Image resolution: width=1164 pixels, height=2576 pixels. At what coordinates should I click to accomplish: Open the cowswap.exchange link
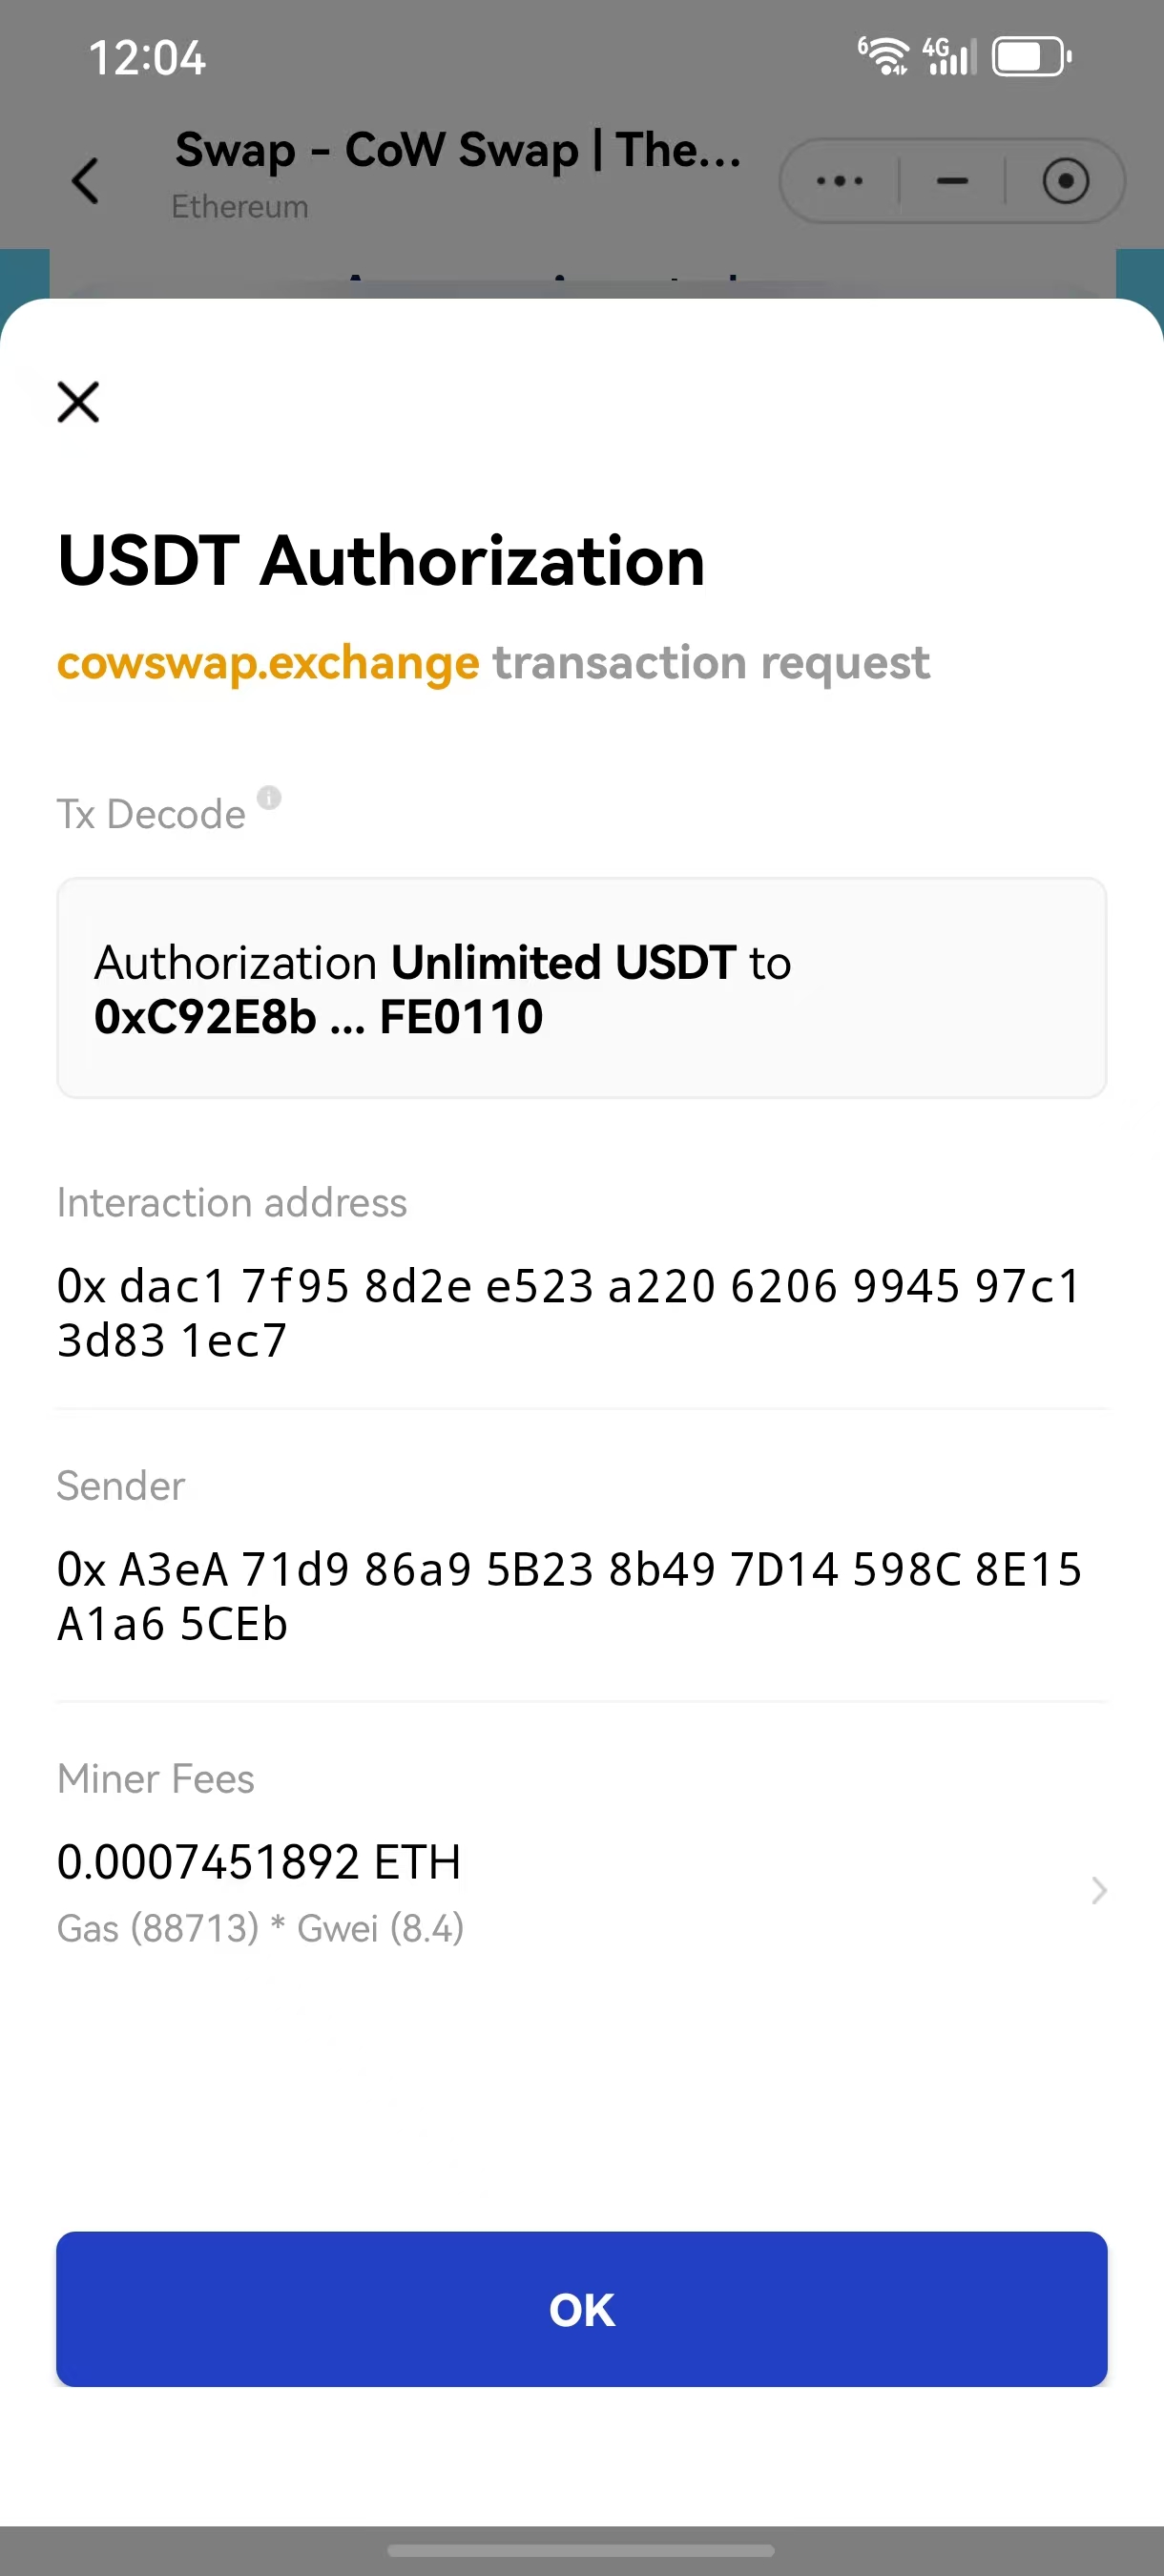268,663
